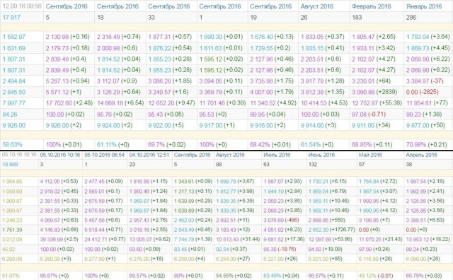Select the '65.79% (+0.03)' cell

[x=424, y=276]
